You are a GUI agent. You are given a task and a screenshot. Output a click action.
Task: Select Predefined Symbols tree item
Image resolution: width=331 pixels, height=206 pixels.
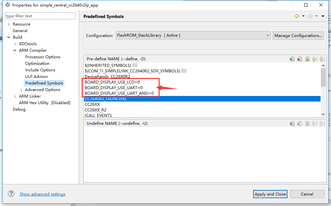(x=44, y=83)
